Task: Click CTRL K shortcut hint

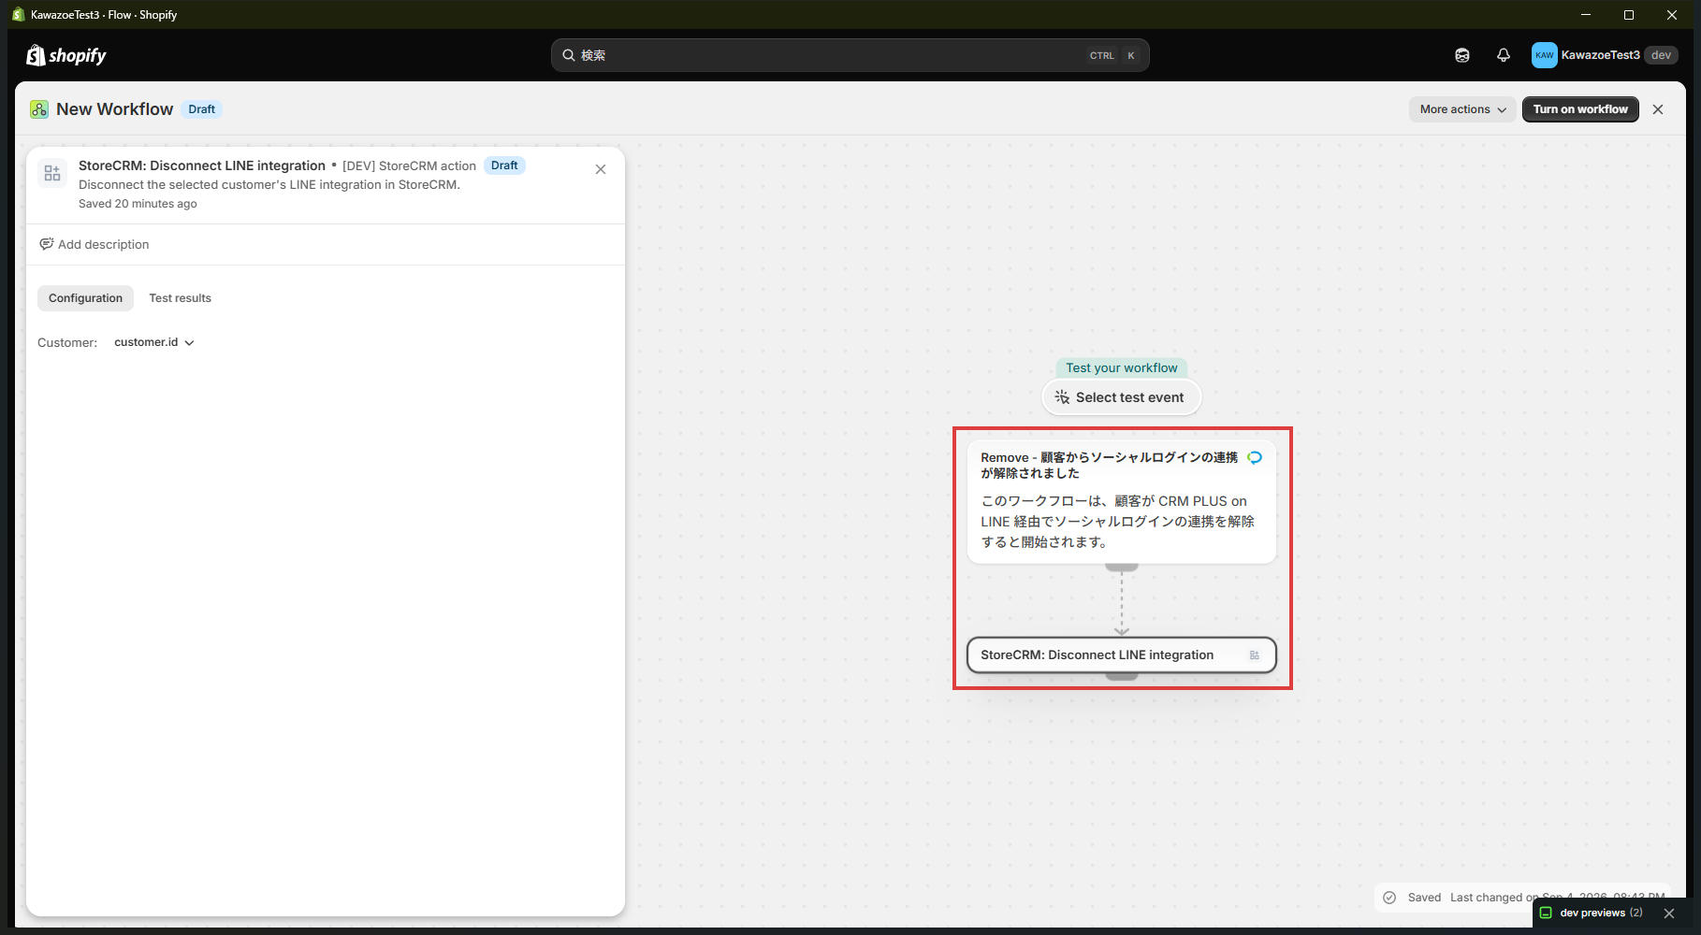Action: pos(1112,55)
